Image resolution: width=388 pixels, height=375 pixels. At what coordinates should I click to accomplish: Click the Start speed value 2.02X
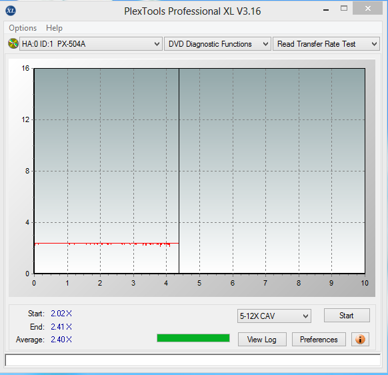[61, 314]
